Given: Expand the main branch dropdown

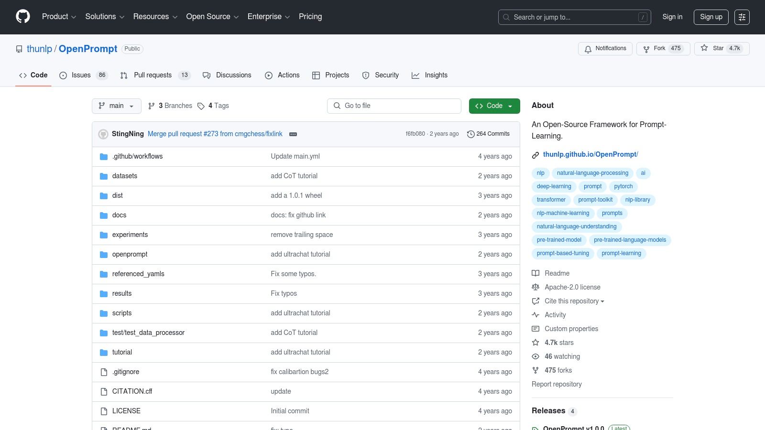Looking at the screenshot, I should (x=116, y=106).
